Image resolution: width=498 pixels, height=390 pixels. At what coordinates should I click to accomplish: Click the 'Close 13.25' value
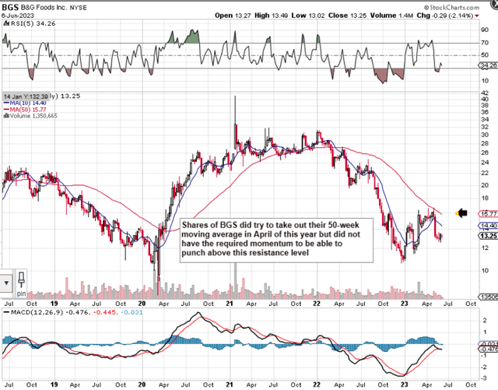point(347,16)
